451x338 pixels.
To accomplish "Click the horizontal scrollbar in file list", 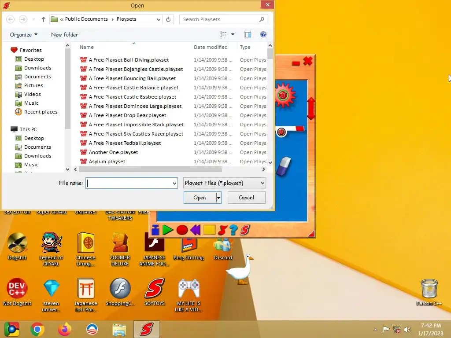I will click(x=150, y=169).
